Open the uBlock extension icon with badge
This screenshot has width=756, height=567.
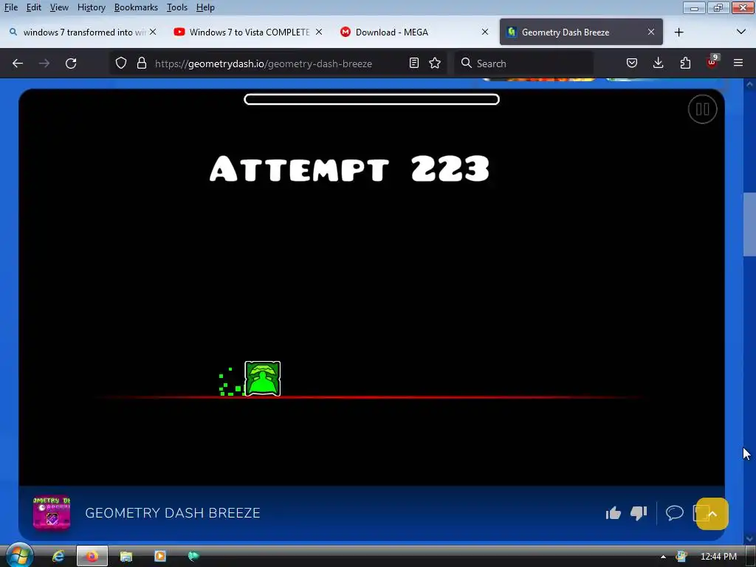712,63
